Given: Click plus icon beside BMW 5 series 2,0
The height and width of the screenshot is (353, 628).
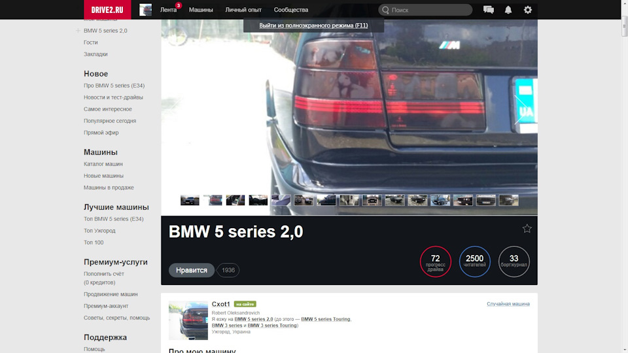Looking at the screenshot, I should 78,31.
